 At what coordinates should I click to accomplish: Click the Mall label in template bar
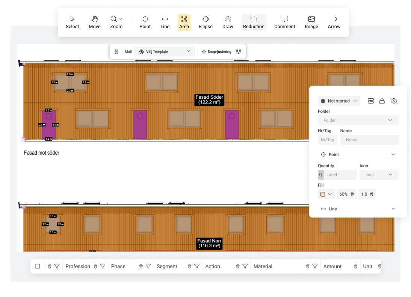[128, 51]
